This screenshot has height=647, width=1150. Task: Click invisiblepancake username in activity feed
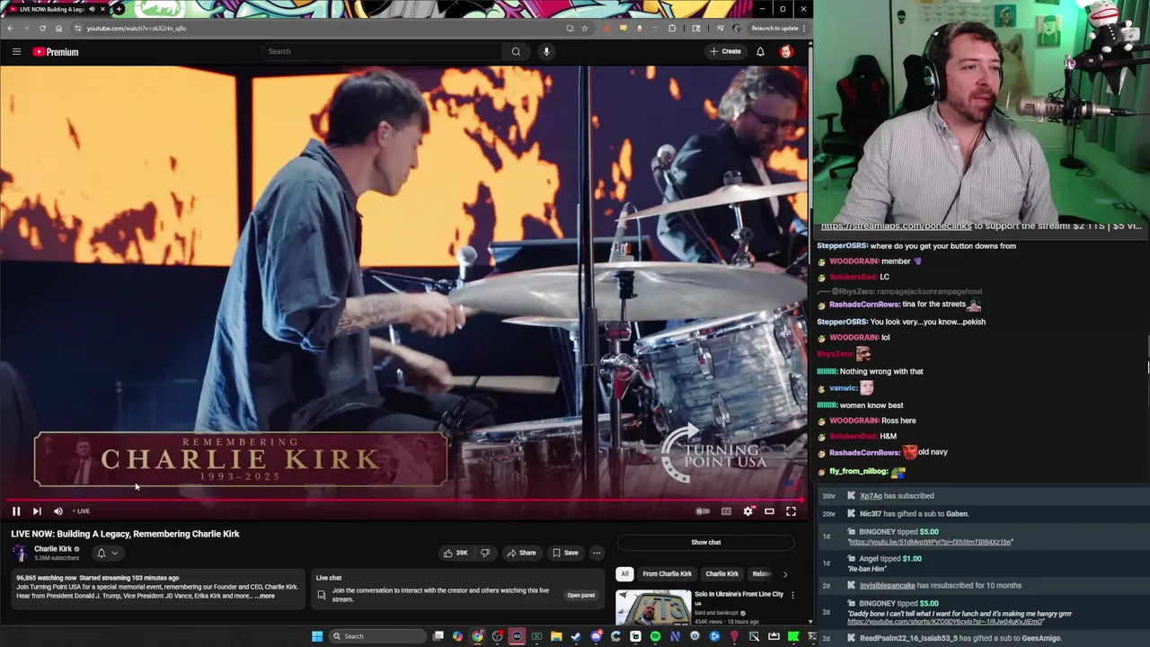(887, 585)
